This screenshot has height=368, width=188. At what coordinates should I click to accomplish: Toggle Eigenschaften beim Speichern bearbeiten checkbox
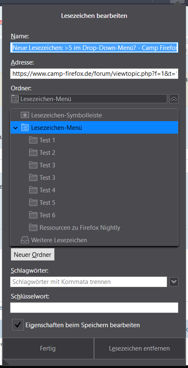[x=18, y=325]
